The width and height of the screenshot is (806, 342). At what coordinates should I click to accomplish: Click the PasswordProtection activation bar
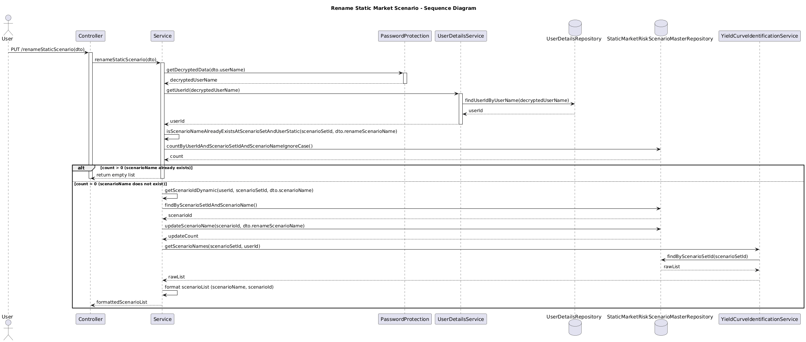pyautogui.click(x=405, y=78)
